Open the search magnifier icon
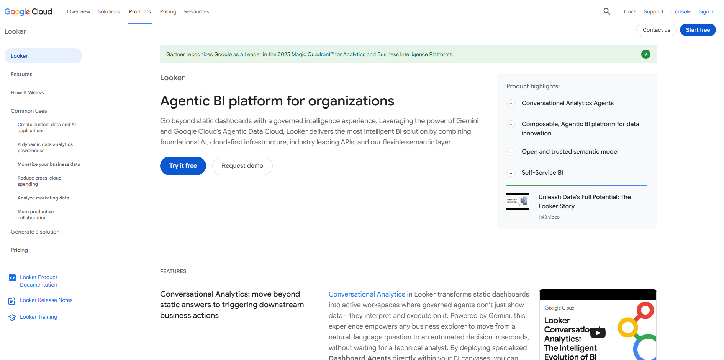This screenshot has height=360, width=724. coord(607,11)
